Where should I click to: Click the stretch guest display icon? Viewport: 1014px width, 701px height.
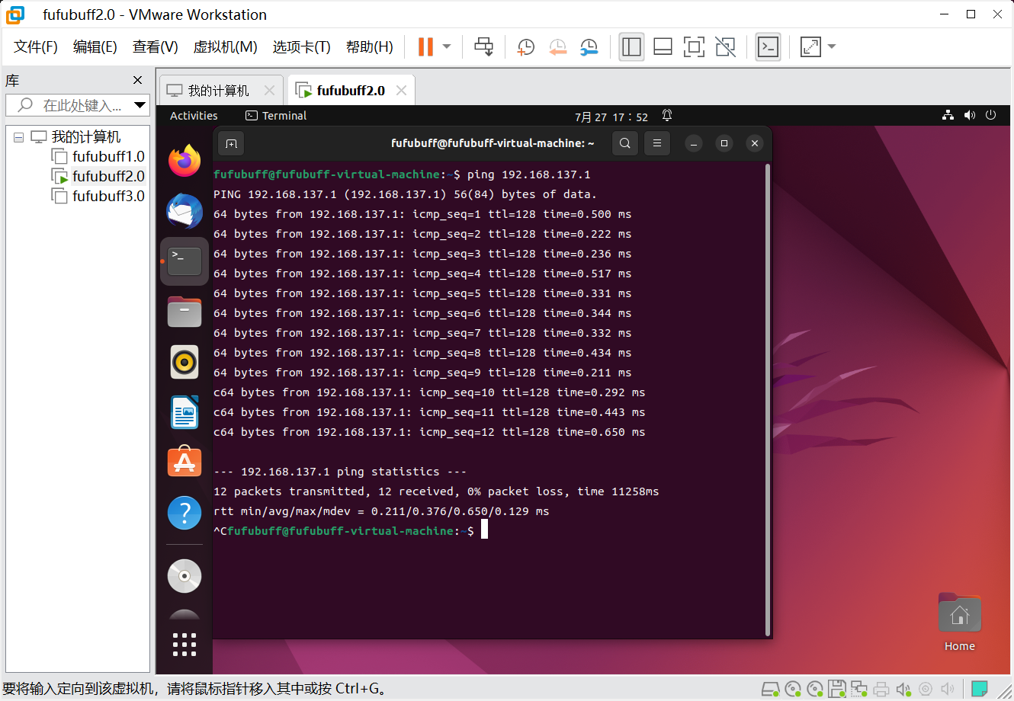pos(810,46)
